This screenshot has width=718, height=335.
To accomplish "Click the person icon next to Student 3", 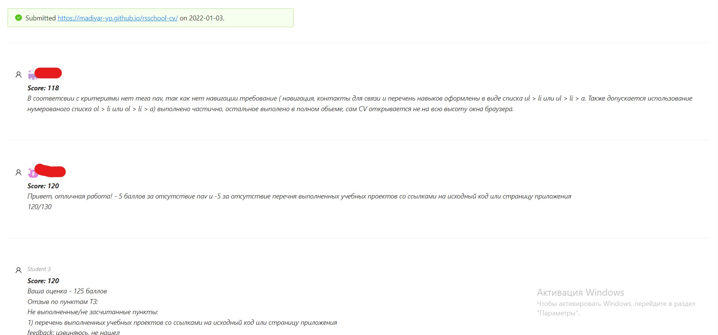I will coord(18,270).
